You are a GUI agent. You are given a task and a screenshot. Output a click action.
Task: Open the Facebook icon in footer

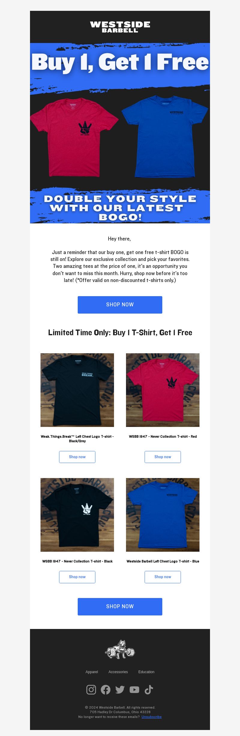coord(106,689)
